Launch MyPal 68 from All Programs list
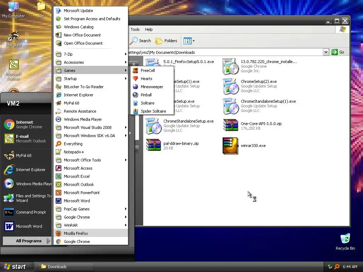 pyautogui.click(x=91, y=103)
